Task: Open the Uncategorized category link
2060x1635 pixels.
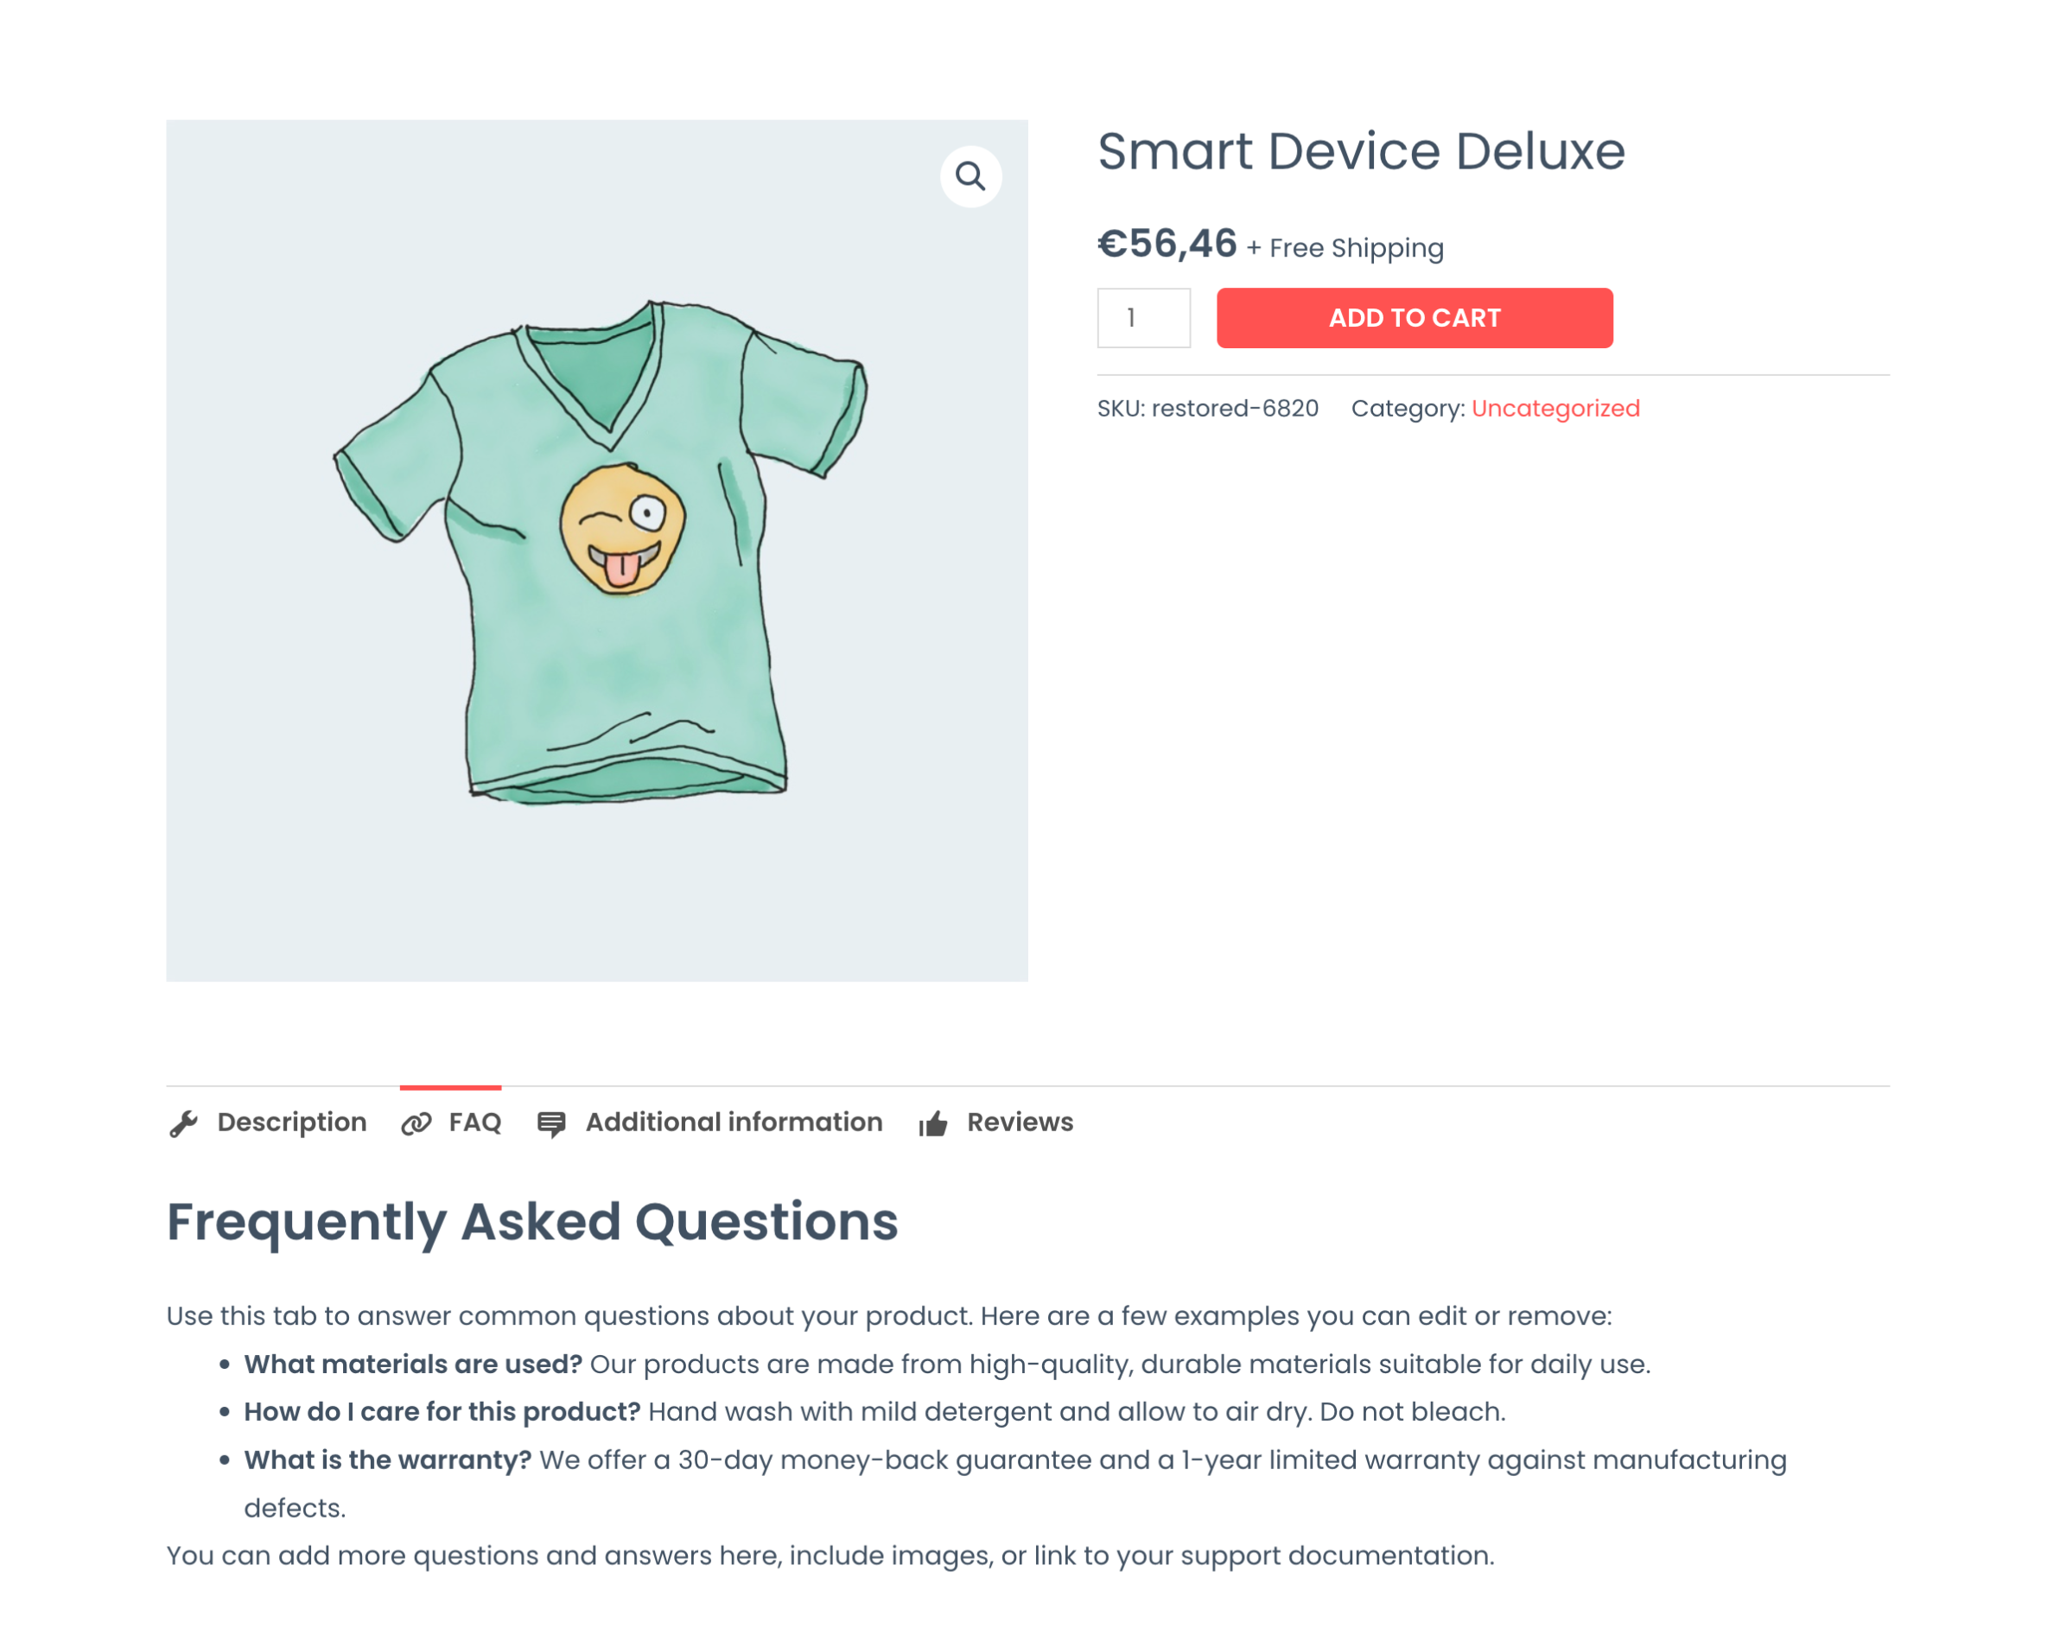Action: [x=1555, y=408]
